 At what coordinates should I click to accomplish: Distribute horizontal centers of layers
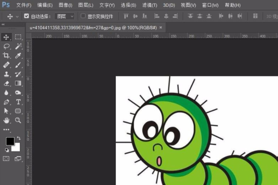230,16
